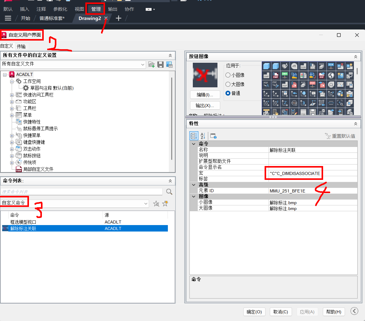Confirm with the 确定(O) button
Screen dimensions: 365x321
point(254,312)
